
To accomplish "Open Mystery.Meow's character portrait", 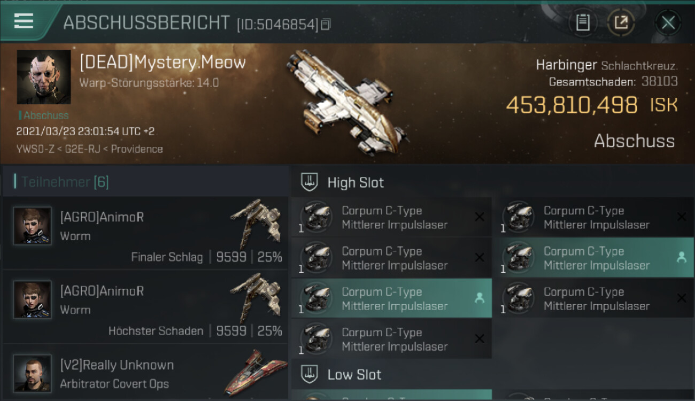I will pyautogui.click(x=44, y=77).
